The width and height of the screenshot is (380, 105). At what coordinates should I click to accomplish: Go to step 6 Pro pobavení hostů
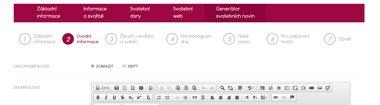288,39
